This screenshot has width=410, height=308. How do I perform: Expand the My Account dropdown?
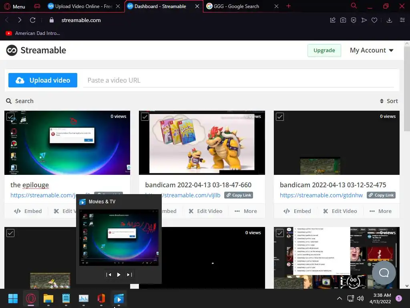(x=372, y=50)
